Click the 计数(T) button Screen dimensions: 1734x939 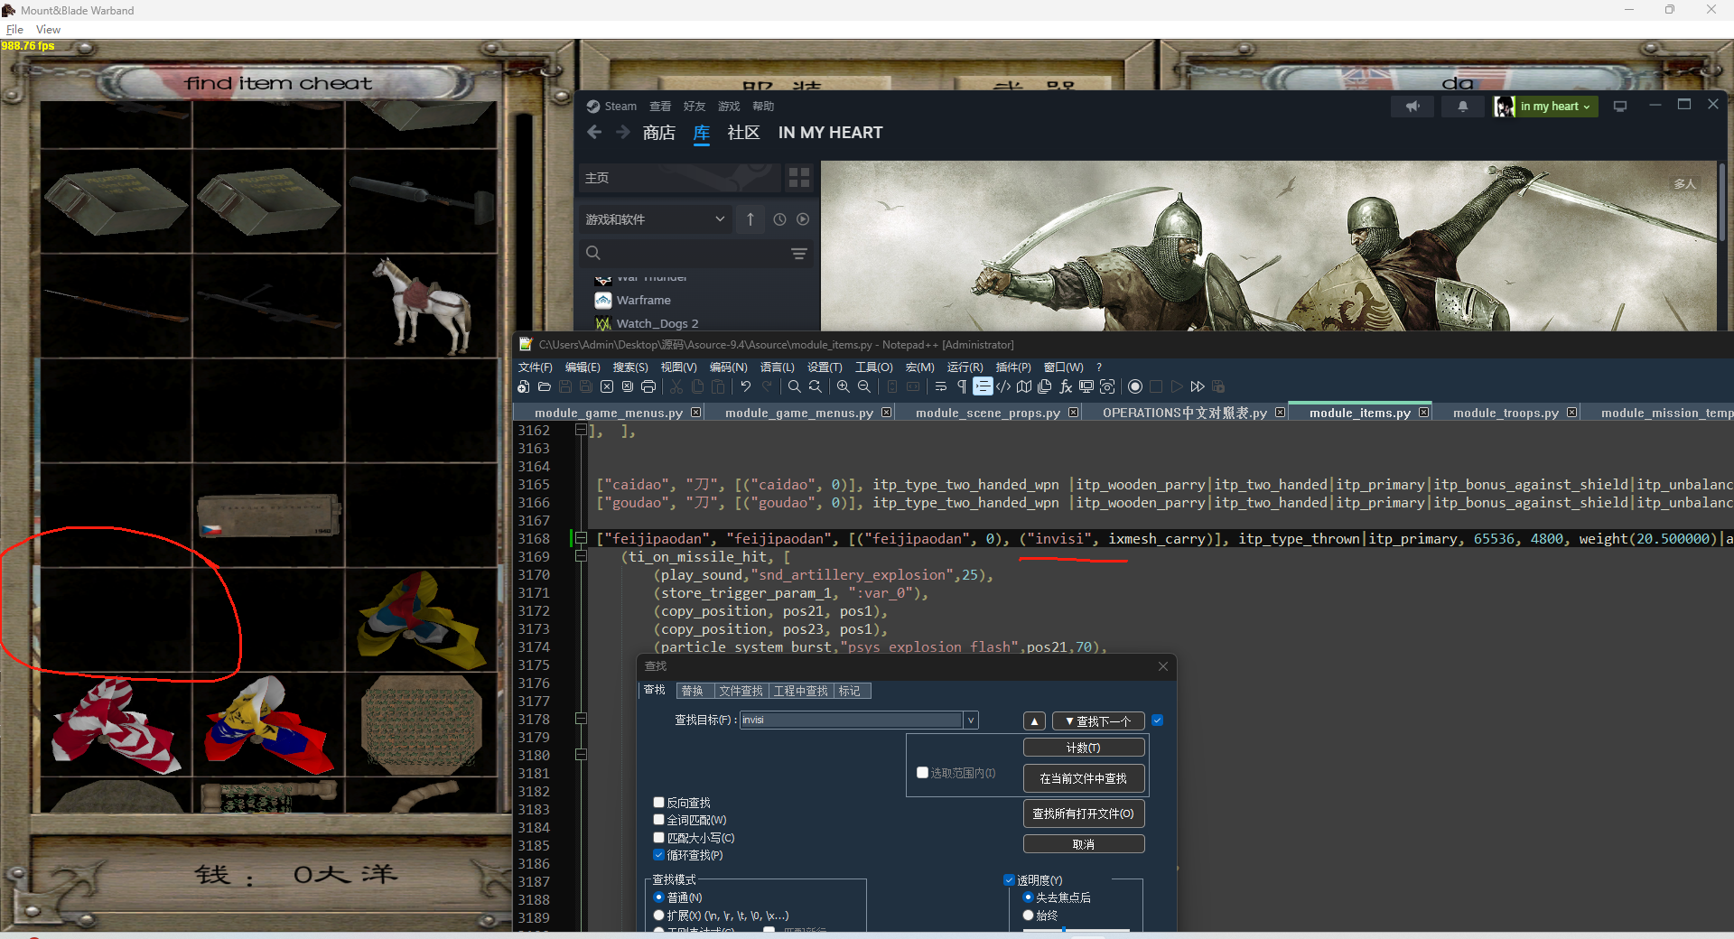click(x=1084, y=748)
